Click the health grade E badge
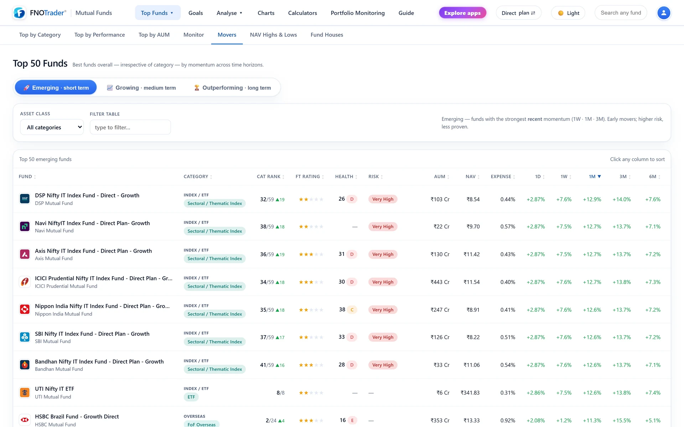Viewport: 684px width, 427px height. (352, 420)
